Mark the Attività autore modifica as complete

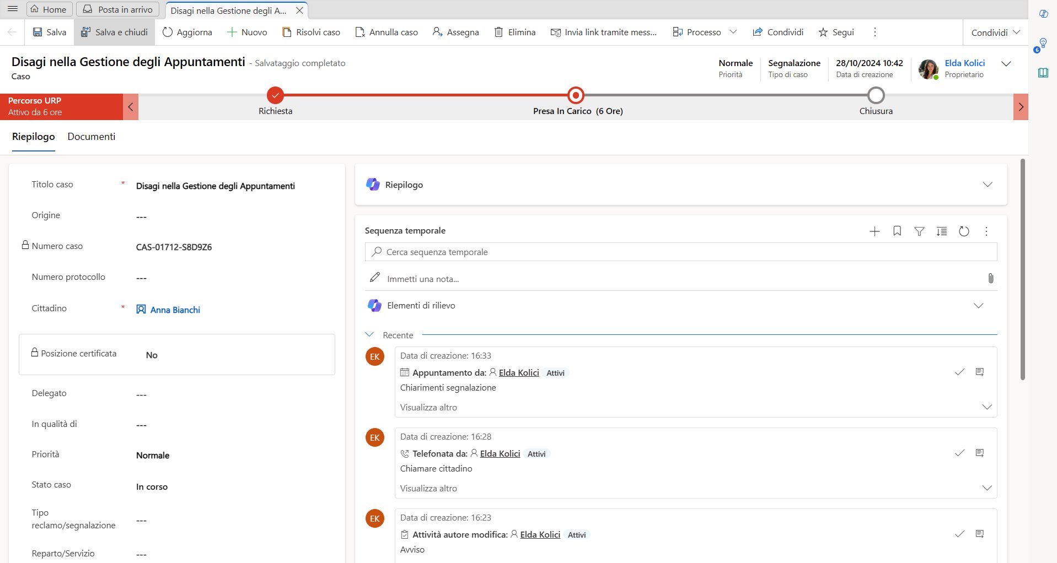959,534
